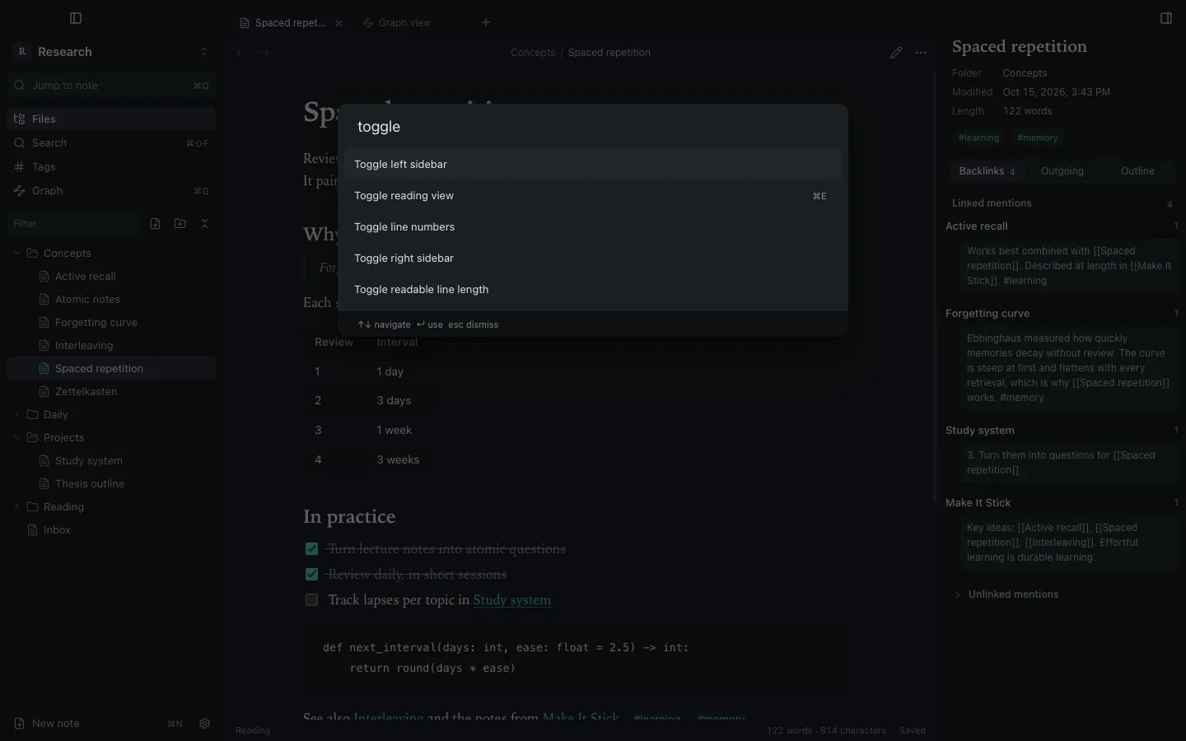This screenshot has height=741, width=1186.
Task: Click the #memory tag in right panel
Action: (x=1037, y=137)
